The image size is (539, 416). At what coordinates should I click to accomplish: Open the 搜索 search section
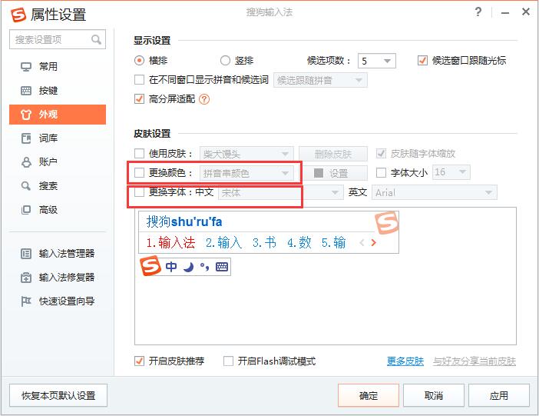(x=58, y=186)
